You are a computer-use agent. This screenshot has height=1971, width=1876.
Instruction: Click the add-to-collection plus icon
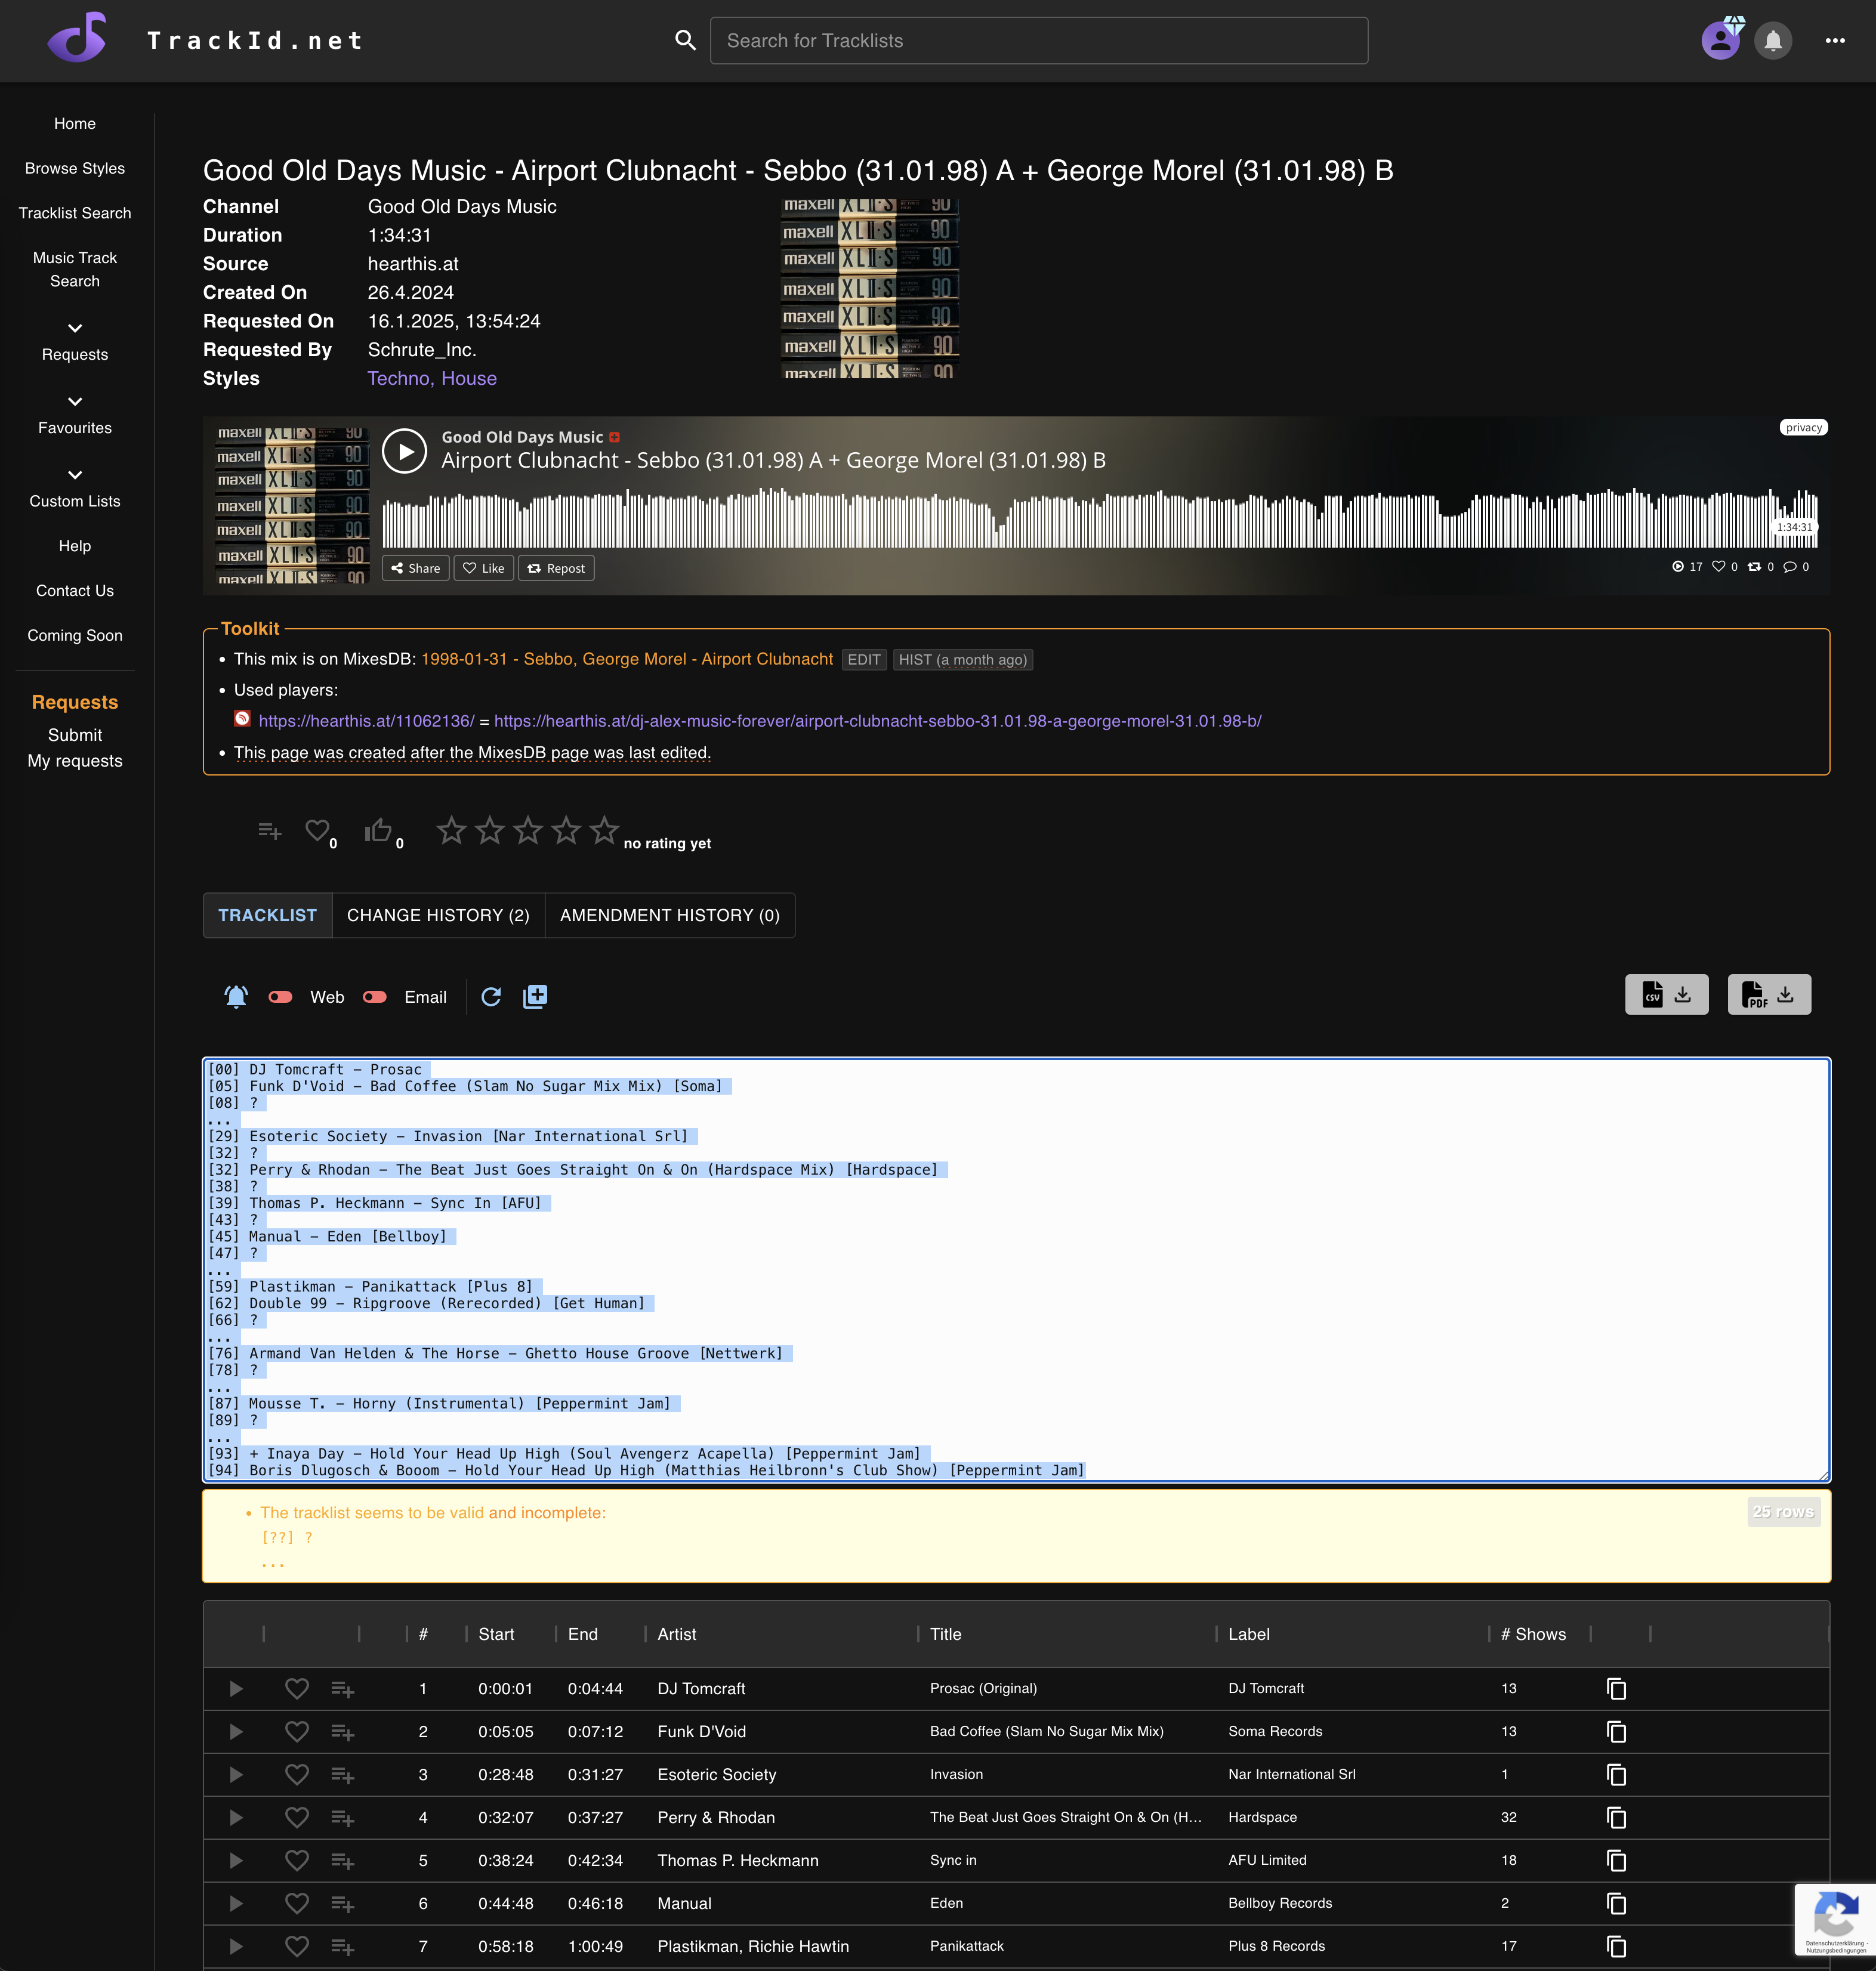click(535, 996)
